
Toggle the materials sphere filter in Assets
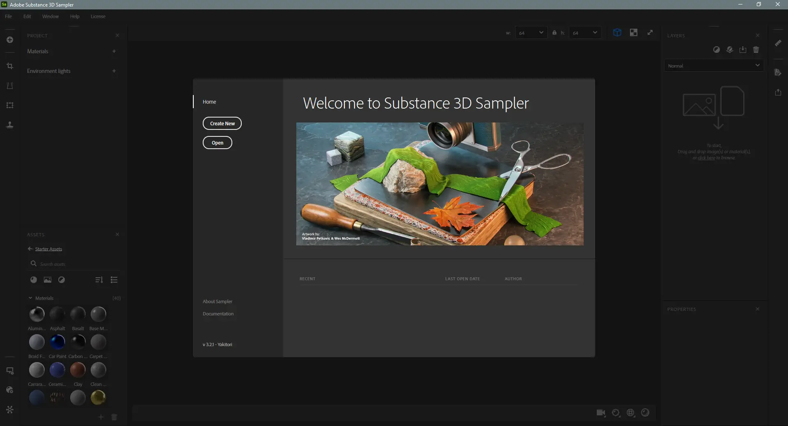[x=34, y=280]
